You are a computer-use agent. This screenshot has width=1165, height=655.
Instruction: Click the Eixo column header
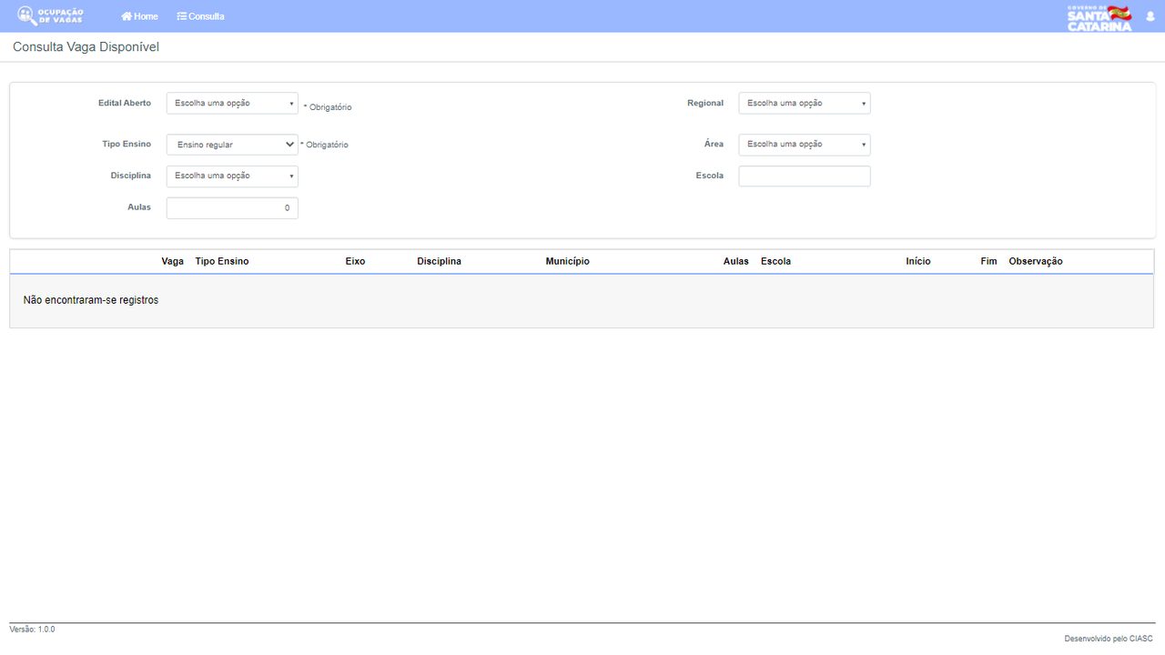point(355,261)
